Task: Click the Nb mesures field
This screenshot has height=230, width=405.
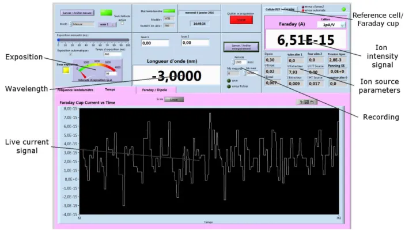Action: click(233, 74)
